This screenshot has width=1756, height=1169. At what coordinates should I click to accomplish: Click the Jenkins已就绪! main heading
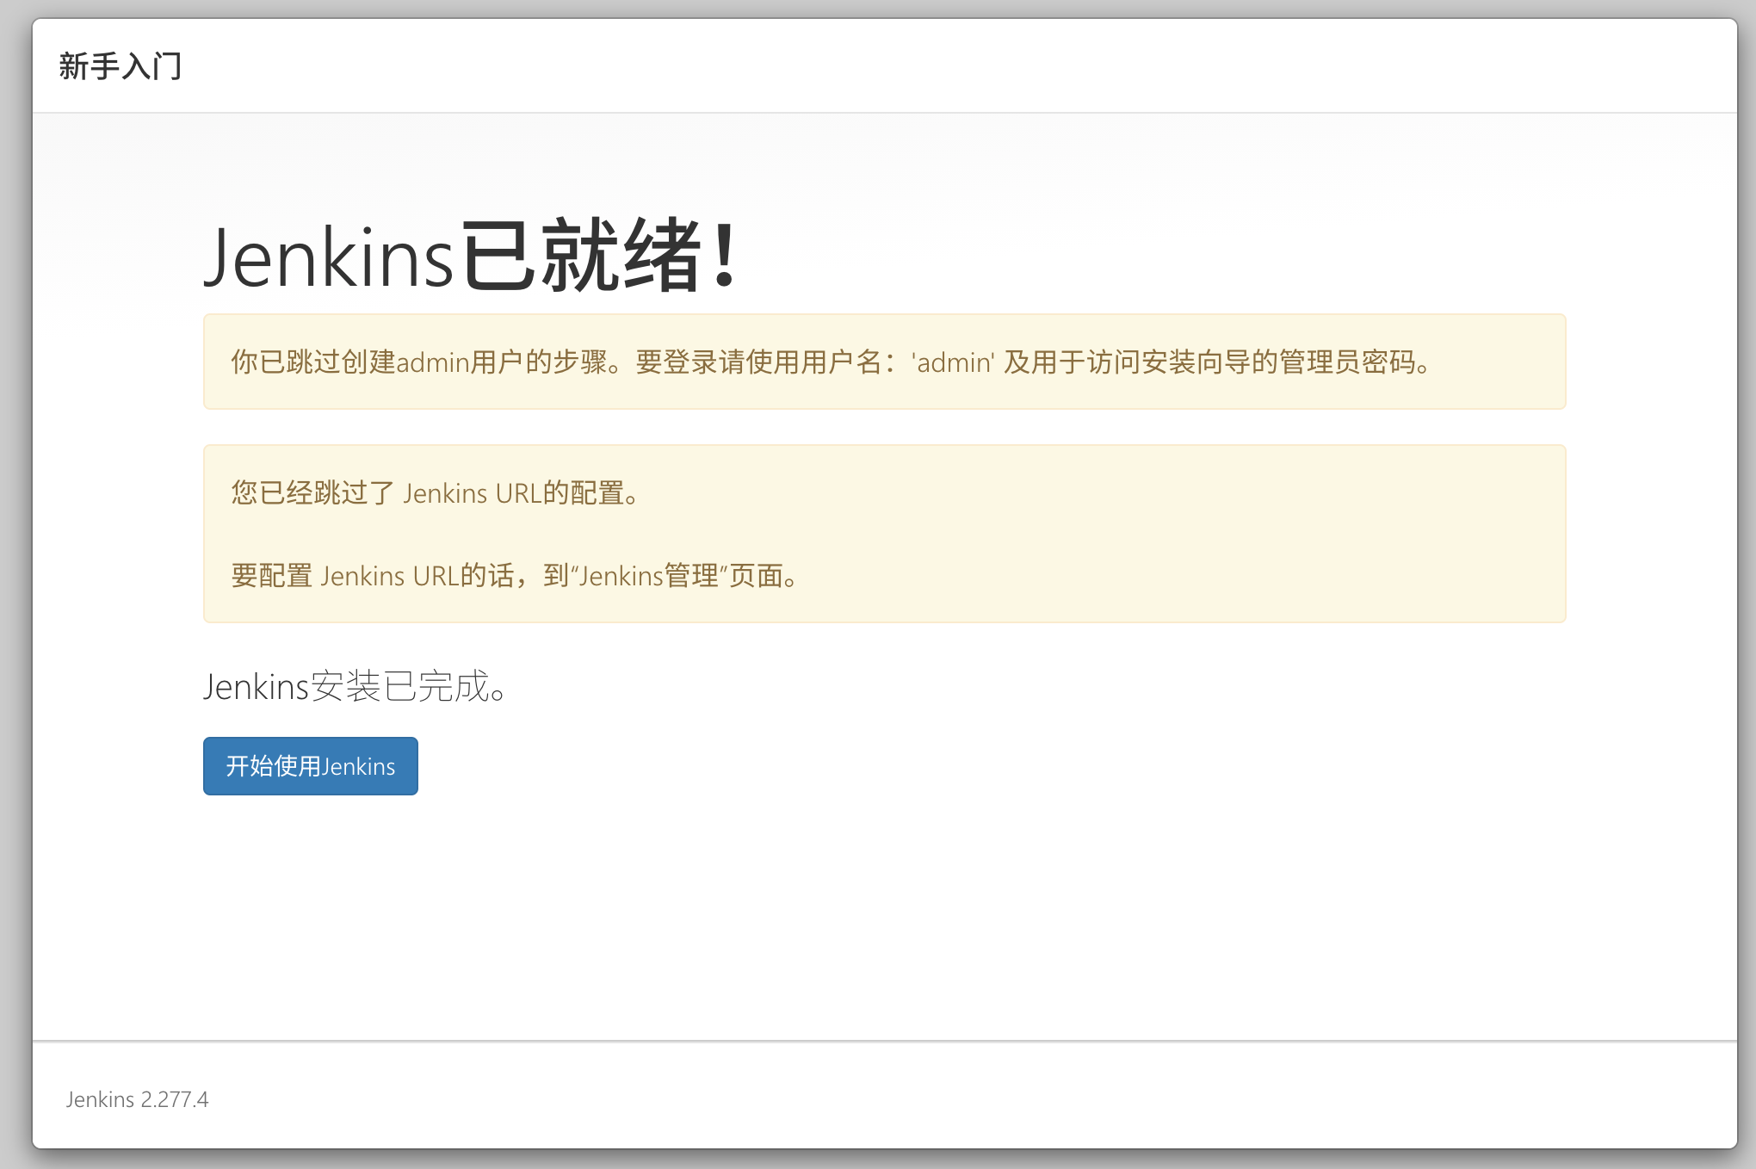coord(470,257)
